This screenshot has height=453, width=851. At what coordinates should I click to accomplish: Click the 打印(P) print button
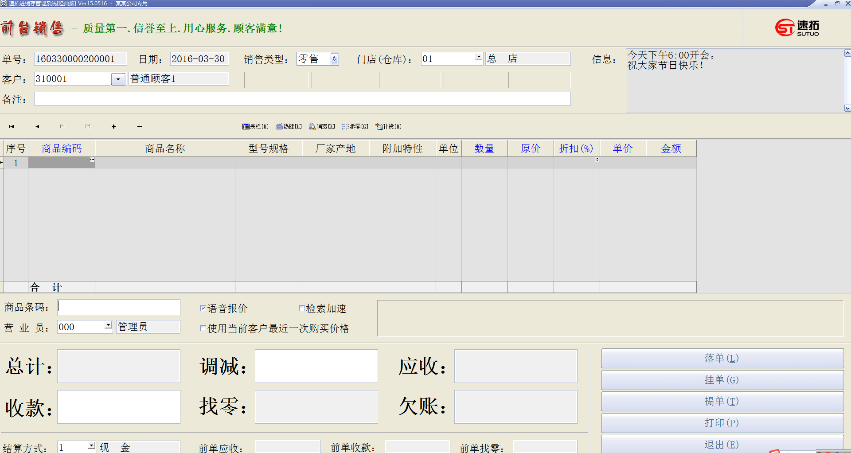point(722,423)
